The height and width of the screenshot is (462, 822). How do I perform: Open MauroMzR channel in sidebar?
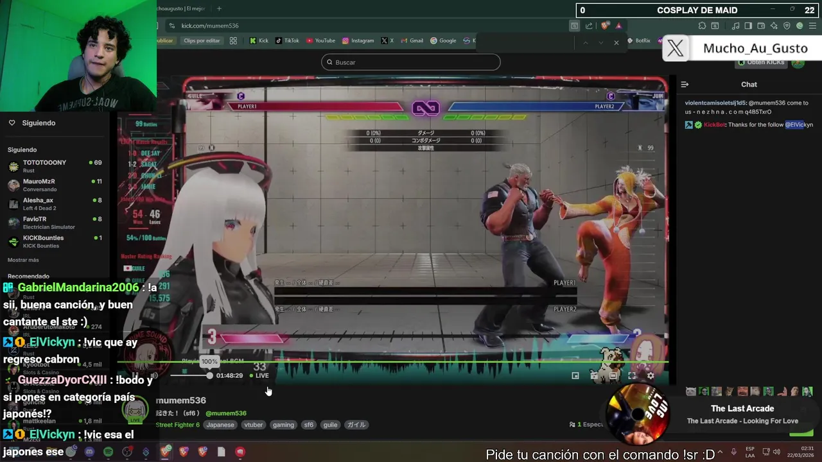click(55, 185)
